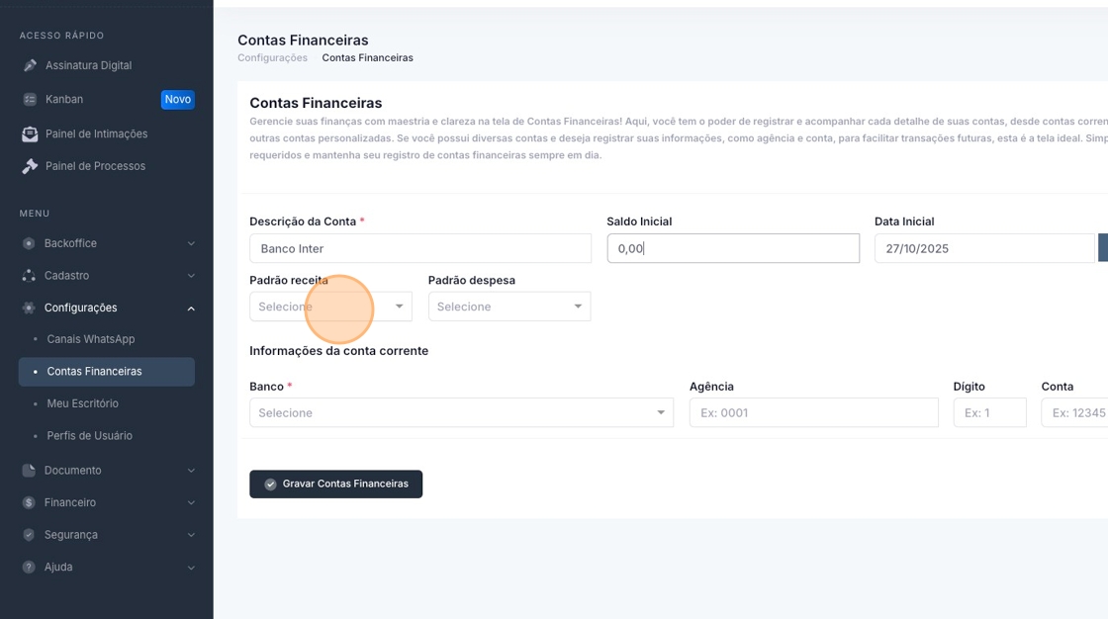Viewport: 1108px width, 619px height.
Task: Focus the Agência input field
Action: pos(813,412)
